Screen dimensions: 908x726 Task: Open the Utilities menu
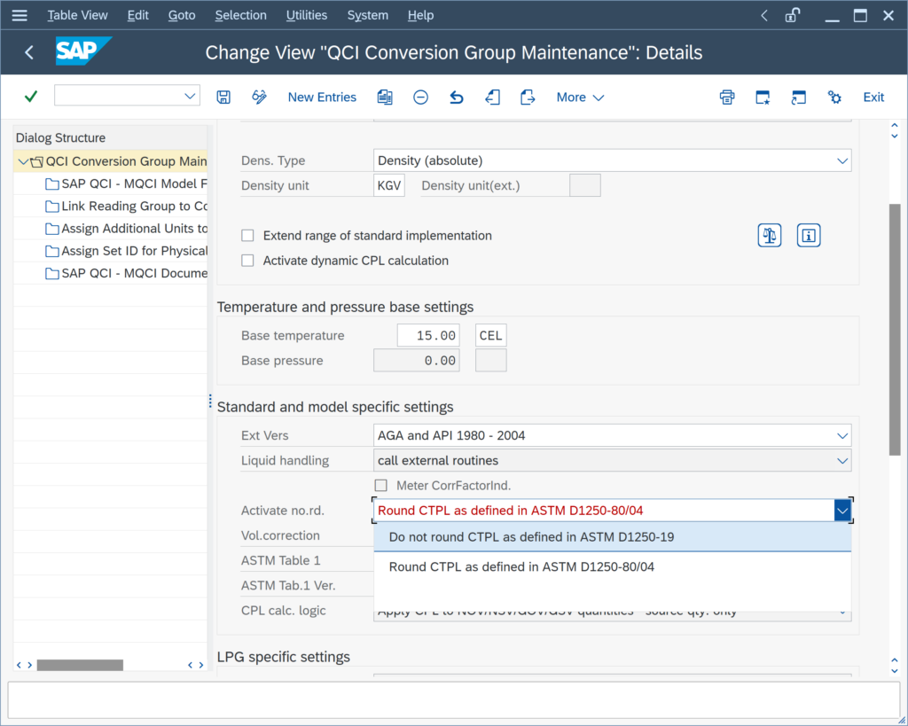pyautogui.click(x=307, y=15)
